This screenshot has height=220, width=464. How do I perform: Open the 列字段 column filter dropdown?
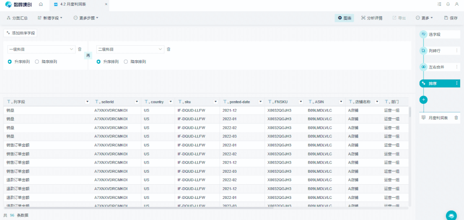tap(87, 102)
